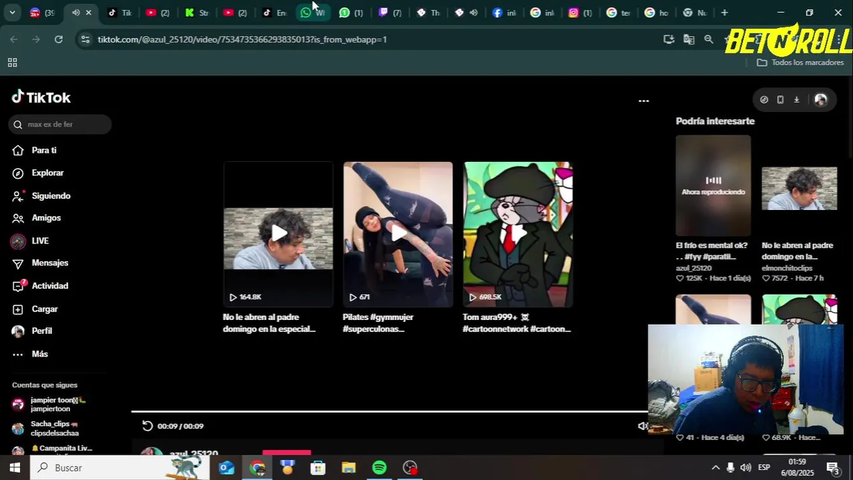Switch to the first '(39' tab
This screenshot has width=853, height=480.
pyautogui.click(x=43, y=13)
